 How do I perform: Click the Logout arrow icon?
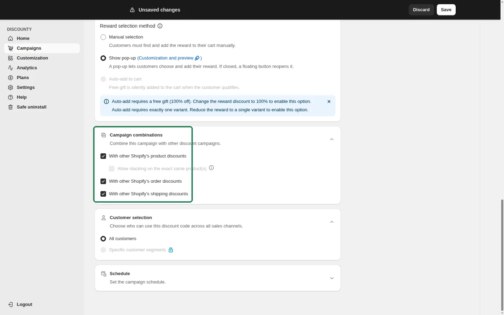point(10,304)
